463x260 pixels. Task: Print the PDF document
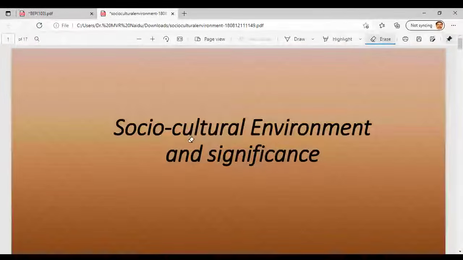coord(405,39)
